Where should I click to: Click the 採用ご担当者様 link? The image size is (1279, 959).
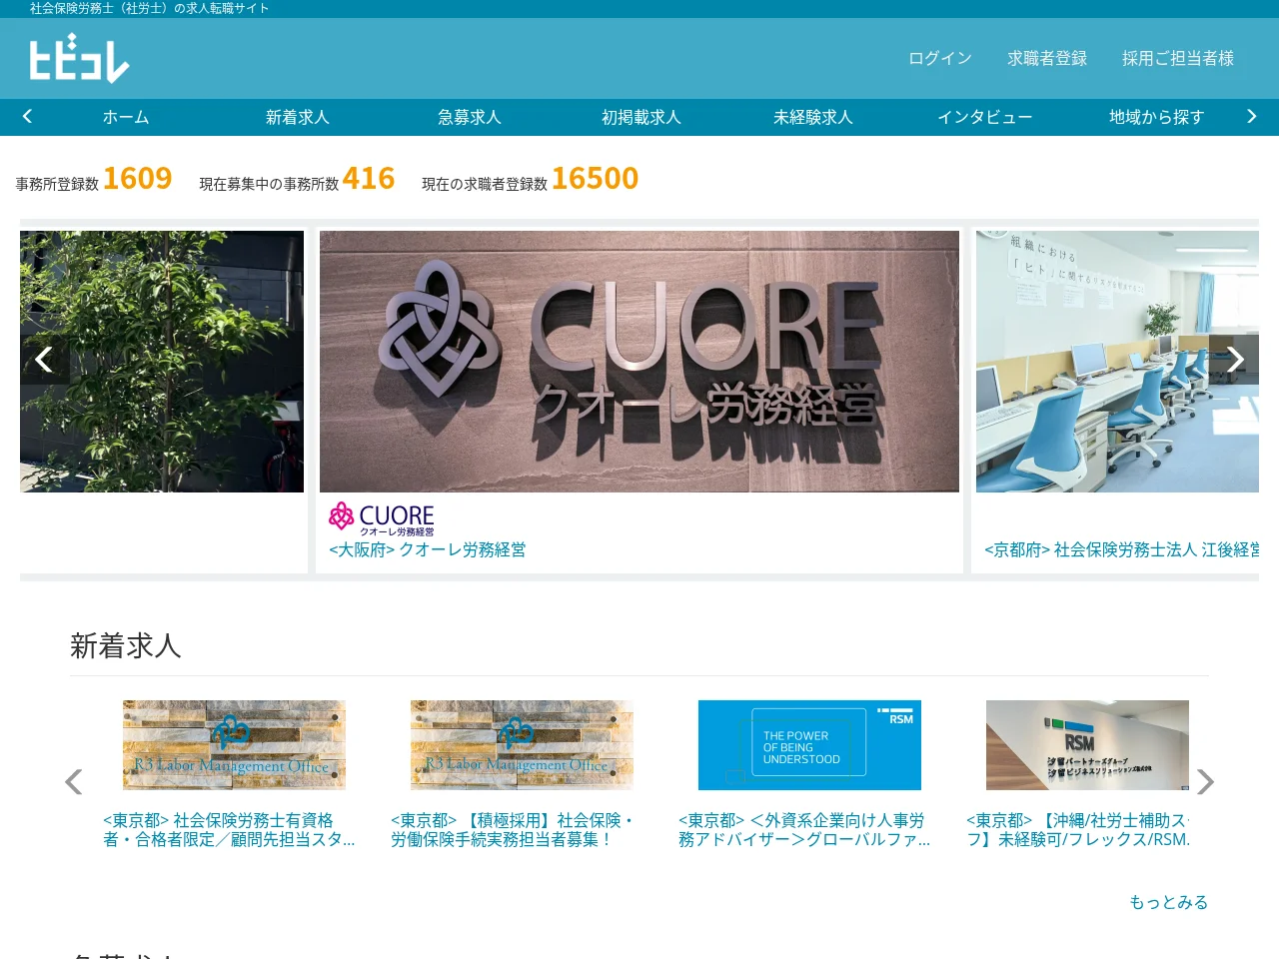coord(1178,59)
